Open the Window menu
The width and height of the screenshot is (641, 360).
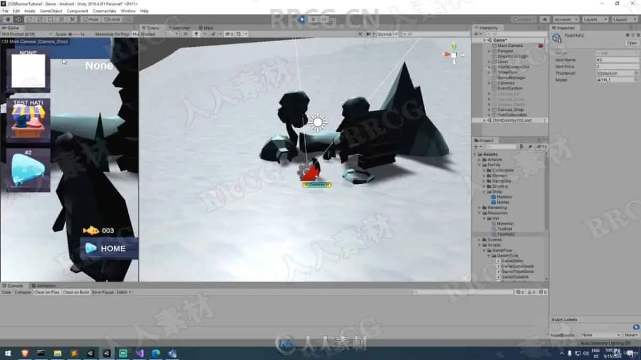128,11
